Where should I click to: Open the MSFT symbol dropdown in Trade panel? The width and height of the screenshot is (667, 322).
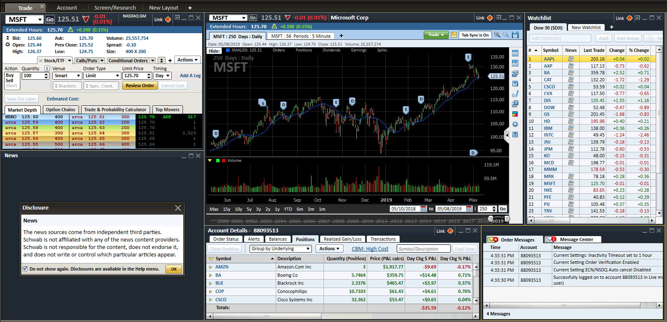pos(40,20)
